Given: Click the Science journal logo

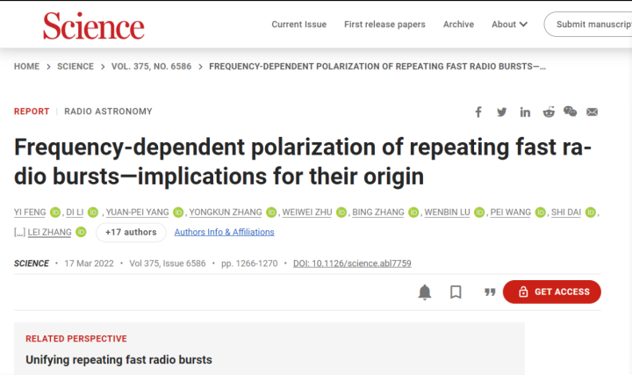Looking at the screenshot, I should (94, 25).
